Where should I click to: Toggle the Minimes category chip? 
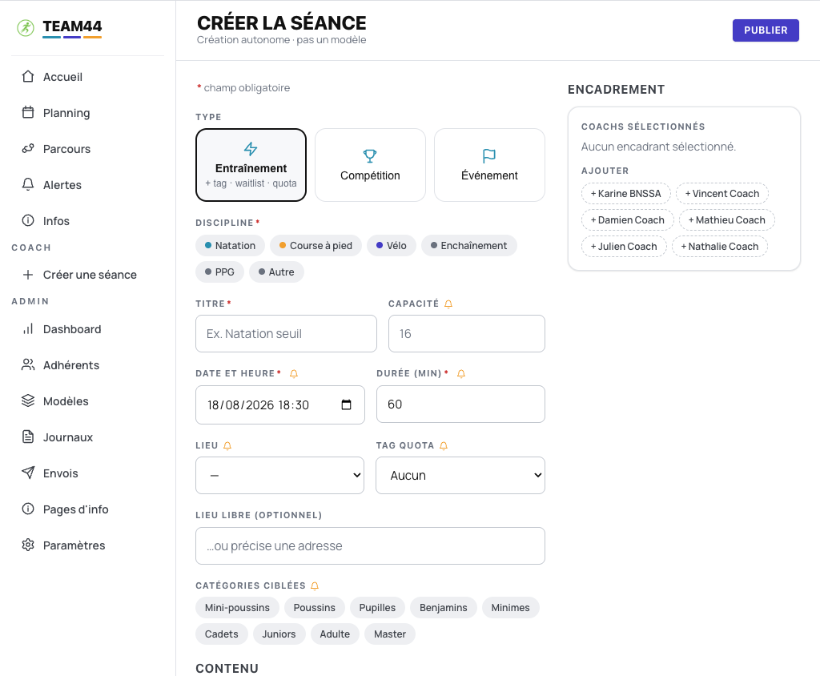pyautogui.click(x=510, y=607)
